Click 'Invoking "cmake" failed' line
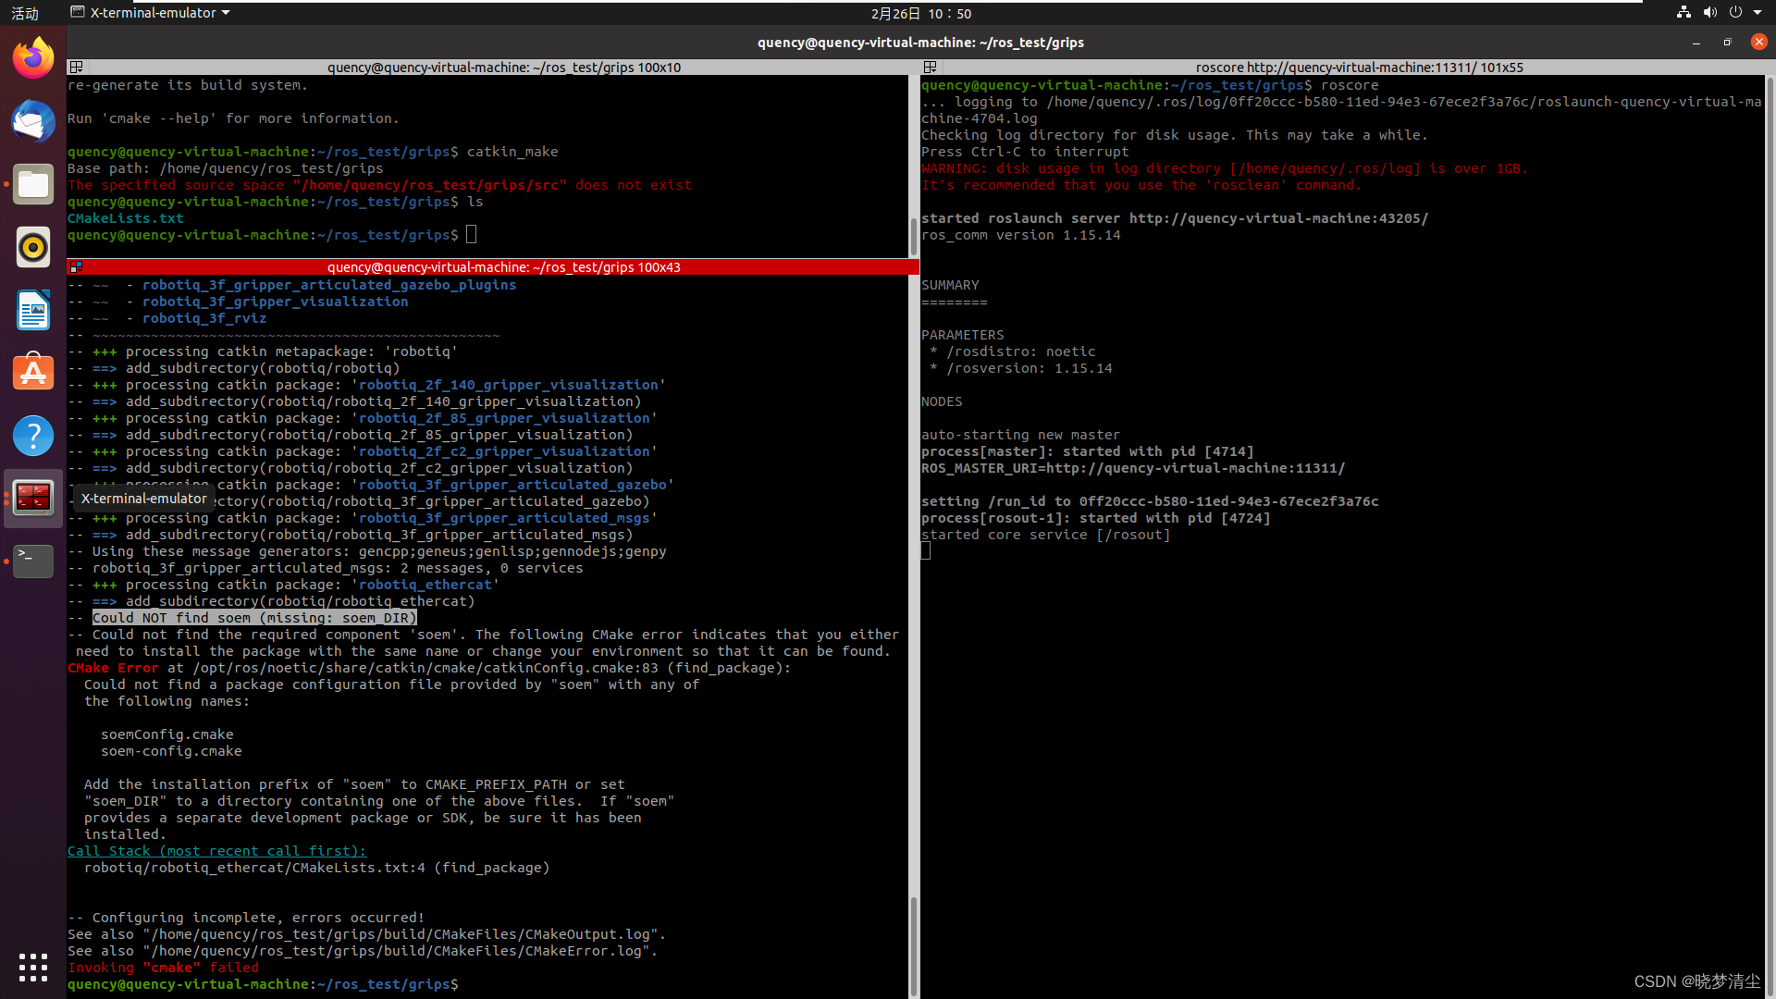The image size is (1776, 999). [x=164, y=968]
